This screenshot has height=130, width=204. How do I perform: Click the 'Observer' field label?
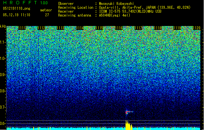(x=66, y=4)
